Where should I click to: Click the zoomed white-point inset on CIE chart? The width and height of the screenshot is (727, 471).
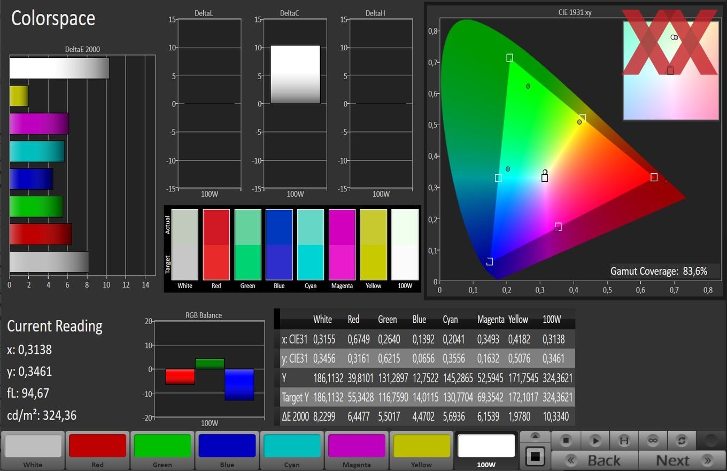(x=671, y=71)
